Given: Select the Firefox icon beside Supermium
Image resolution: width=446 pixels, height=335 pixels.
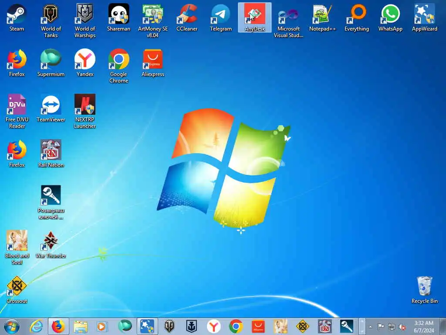Looking at the screenshot, I should click(x=17, y=63).
